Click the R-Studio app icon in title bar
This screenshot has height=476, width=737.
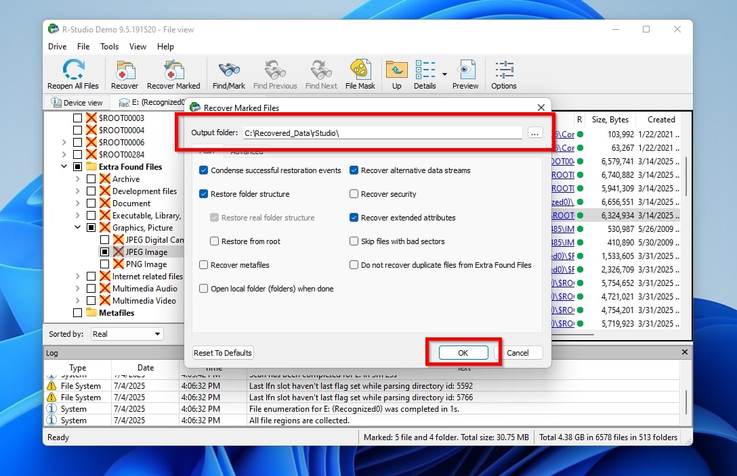54,29
